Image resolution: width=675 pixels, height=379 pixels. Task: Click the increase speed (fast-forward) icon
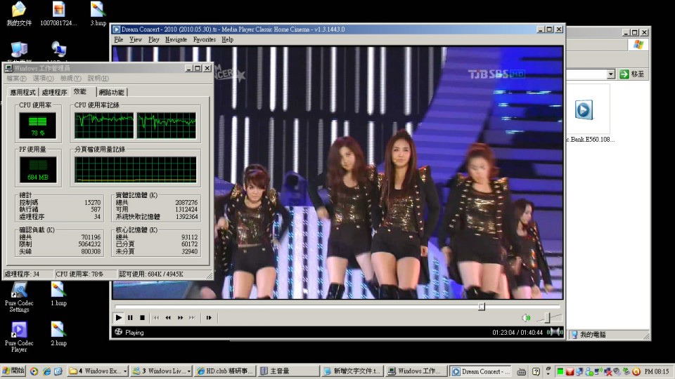coord(180,318)
